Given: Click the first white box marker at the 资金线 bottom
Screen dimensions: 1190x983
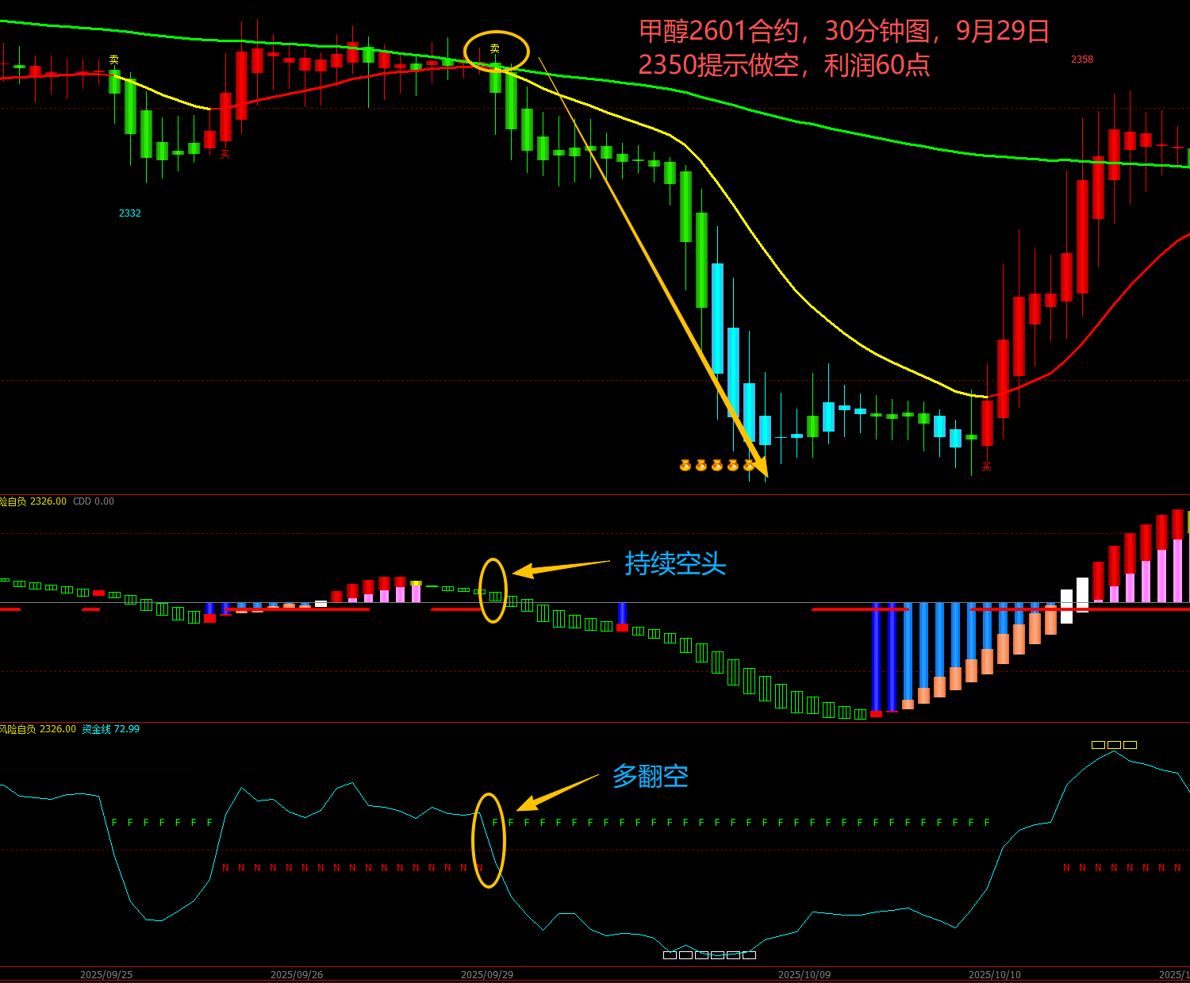Looking at the screenshot, I should [670, 955].
